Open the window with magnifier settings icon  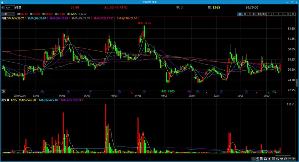click(261, 159)
